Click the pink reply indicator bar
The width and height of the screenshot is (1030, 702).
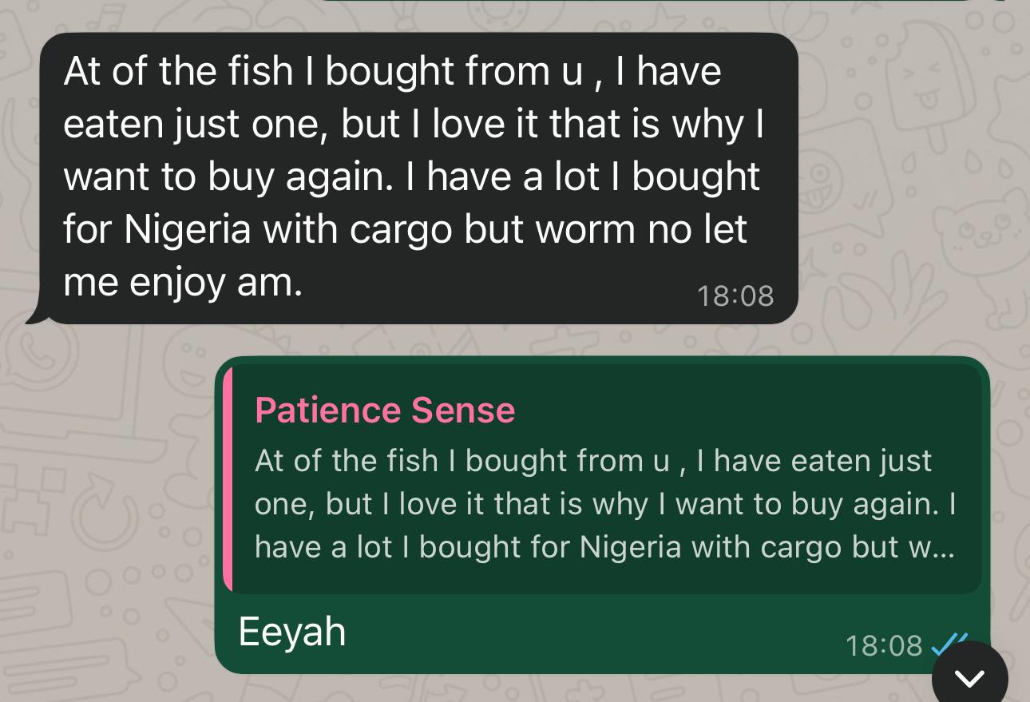(x=228, y=479)
